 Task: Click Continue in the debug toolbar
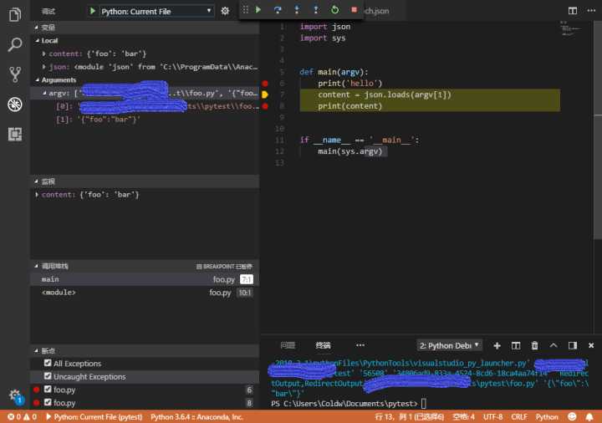coord(258,10)
